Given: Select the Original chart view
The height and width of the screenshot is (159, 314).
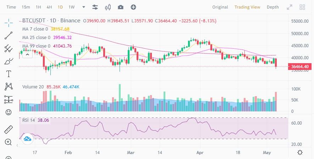Looking at the screenshot, I should pyautogui.click(x=220, y=7).
